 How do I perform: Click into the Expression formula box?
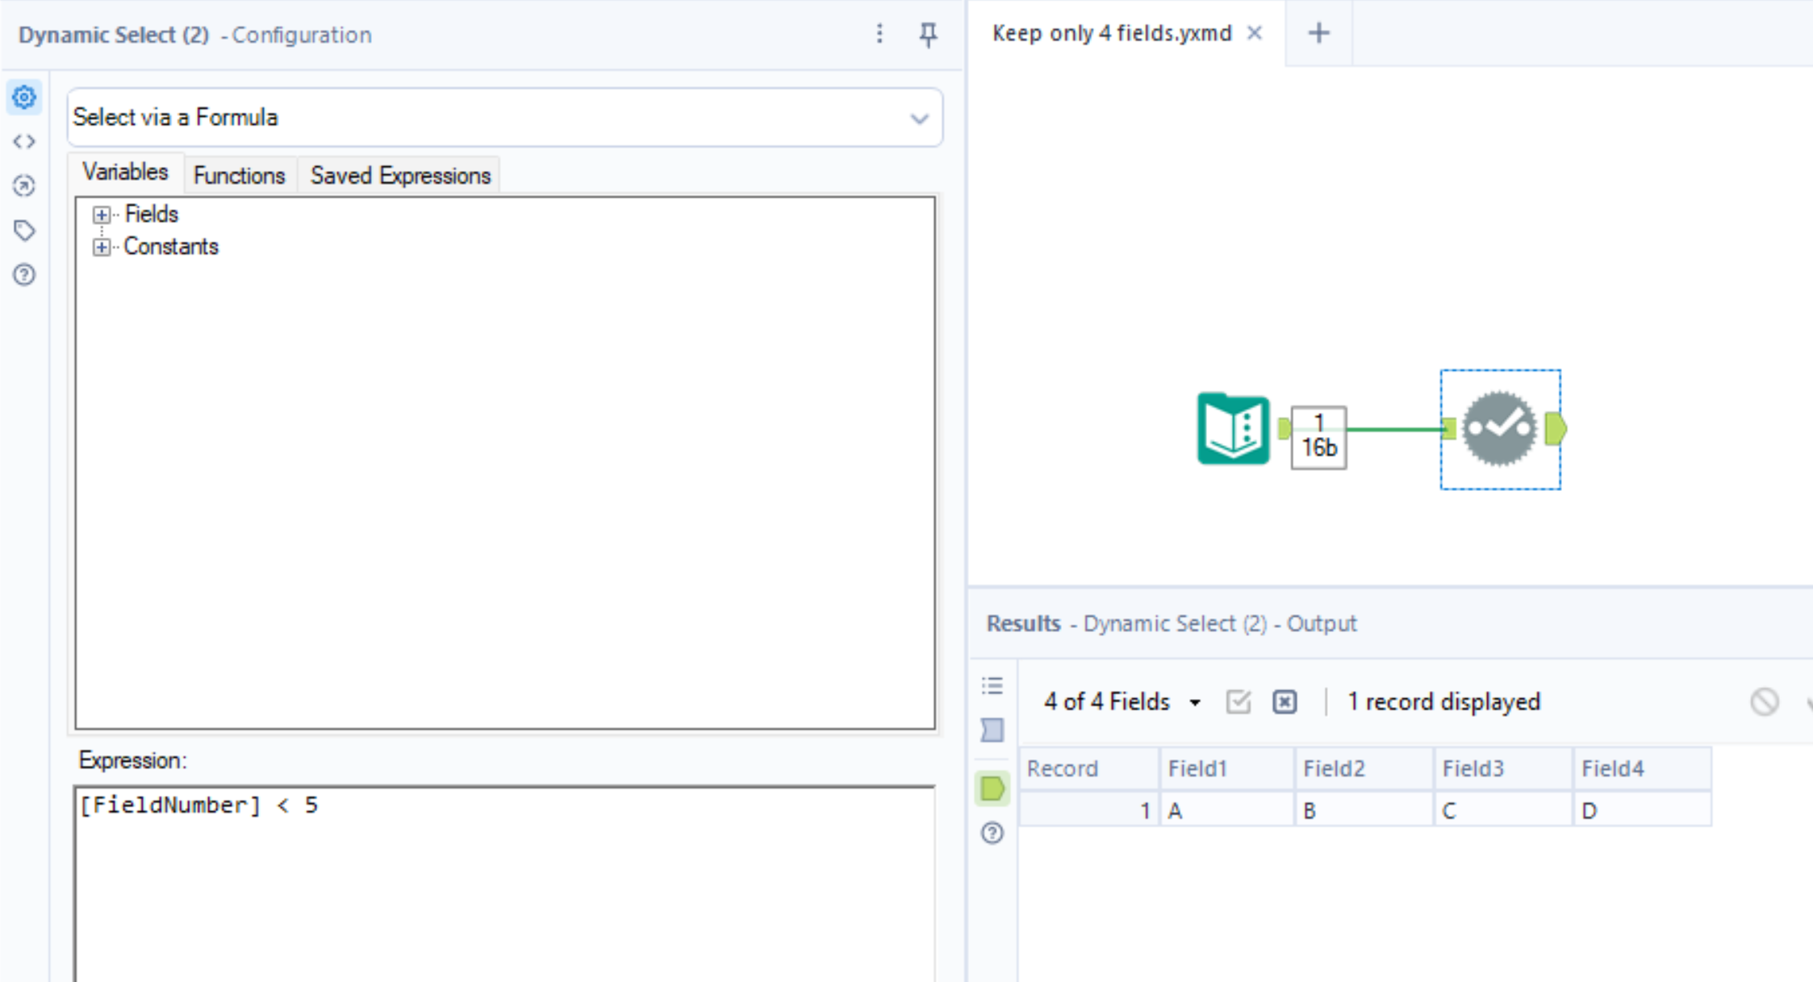pyautogui.click(x=504, y=879)
